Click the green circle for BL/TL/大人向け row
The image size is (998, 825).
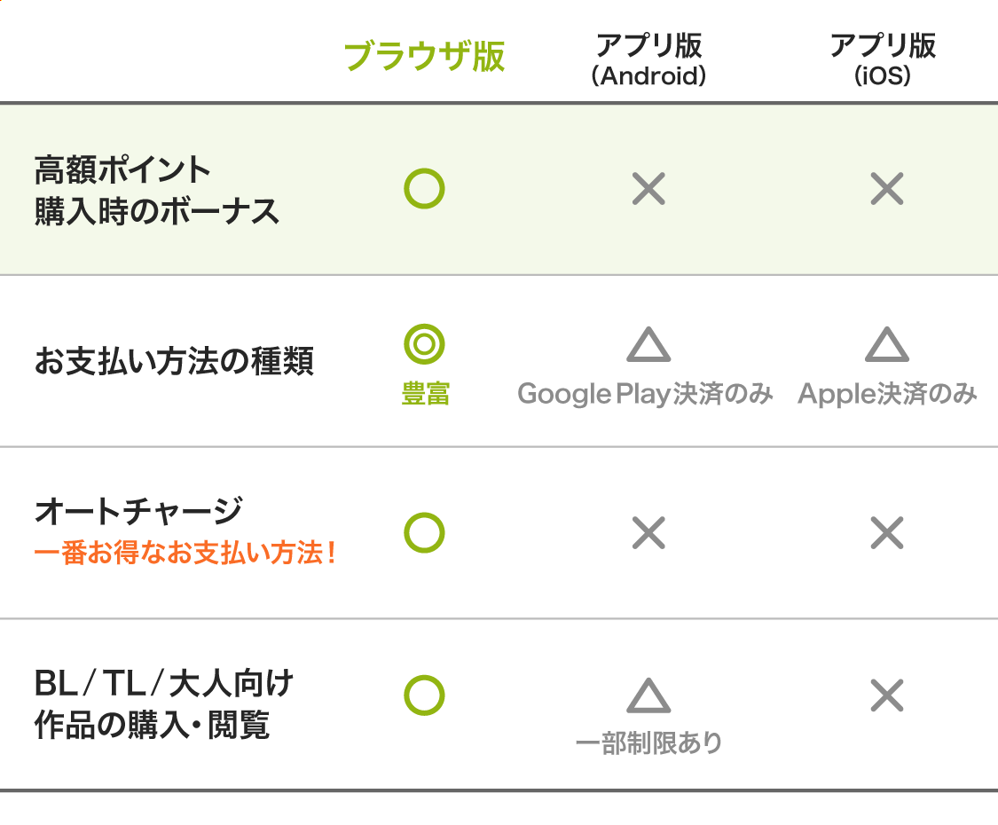tap(424, 695)
